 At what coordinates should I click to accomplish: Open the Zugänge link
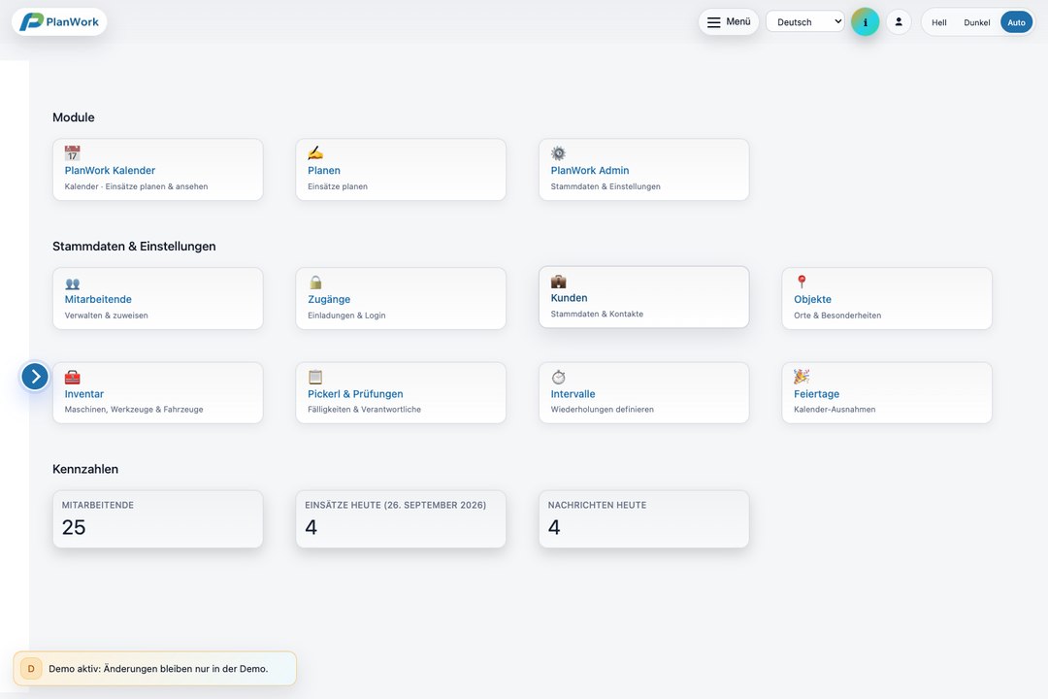pyautogui.click(x=329, y=300)
